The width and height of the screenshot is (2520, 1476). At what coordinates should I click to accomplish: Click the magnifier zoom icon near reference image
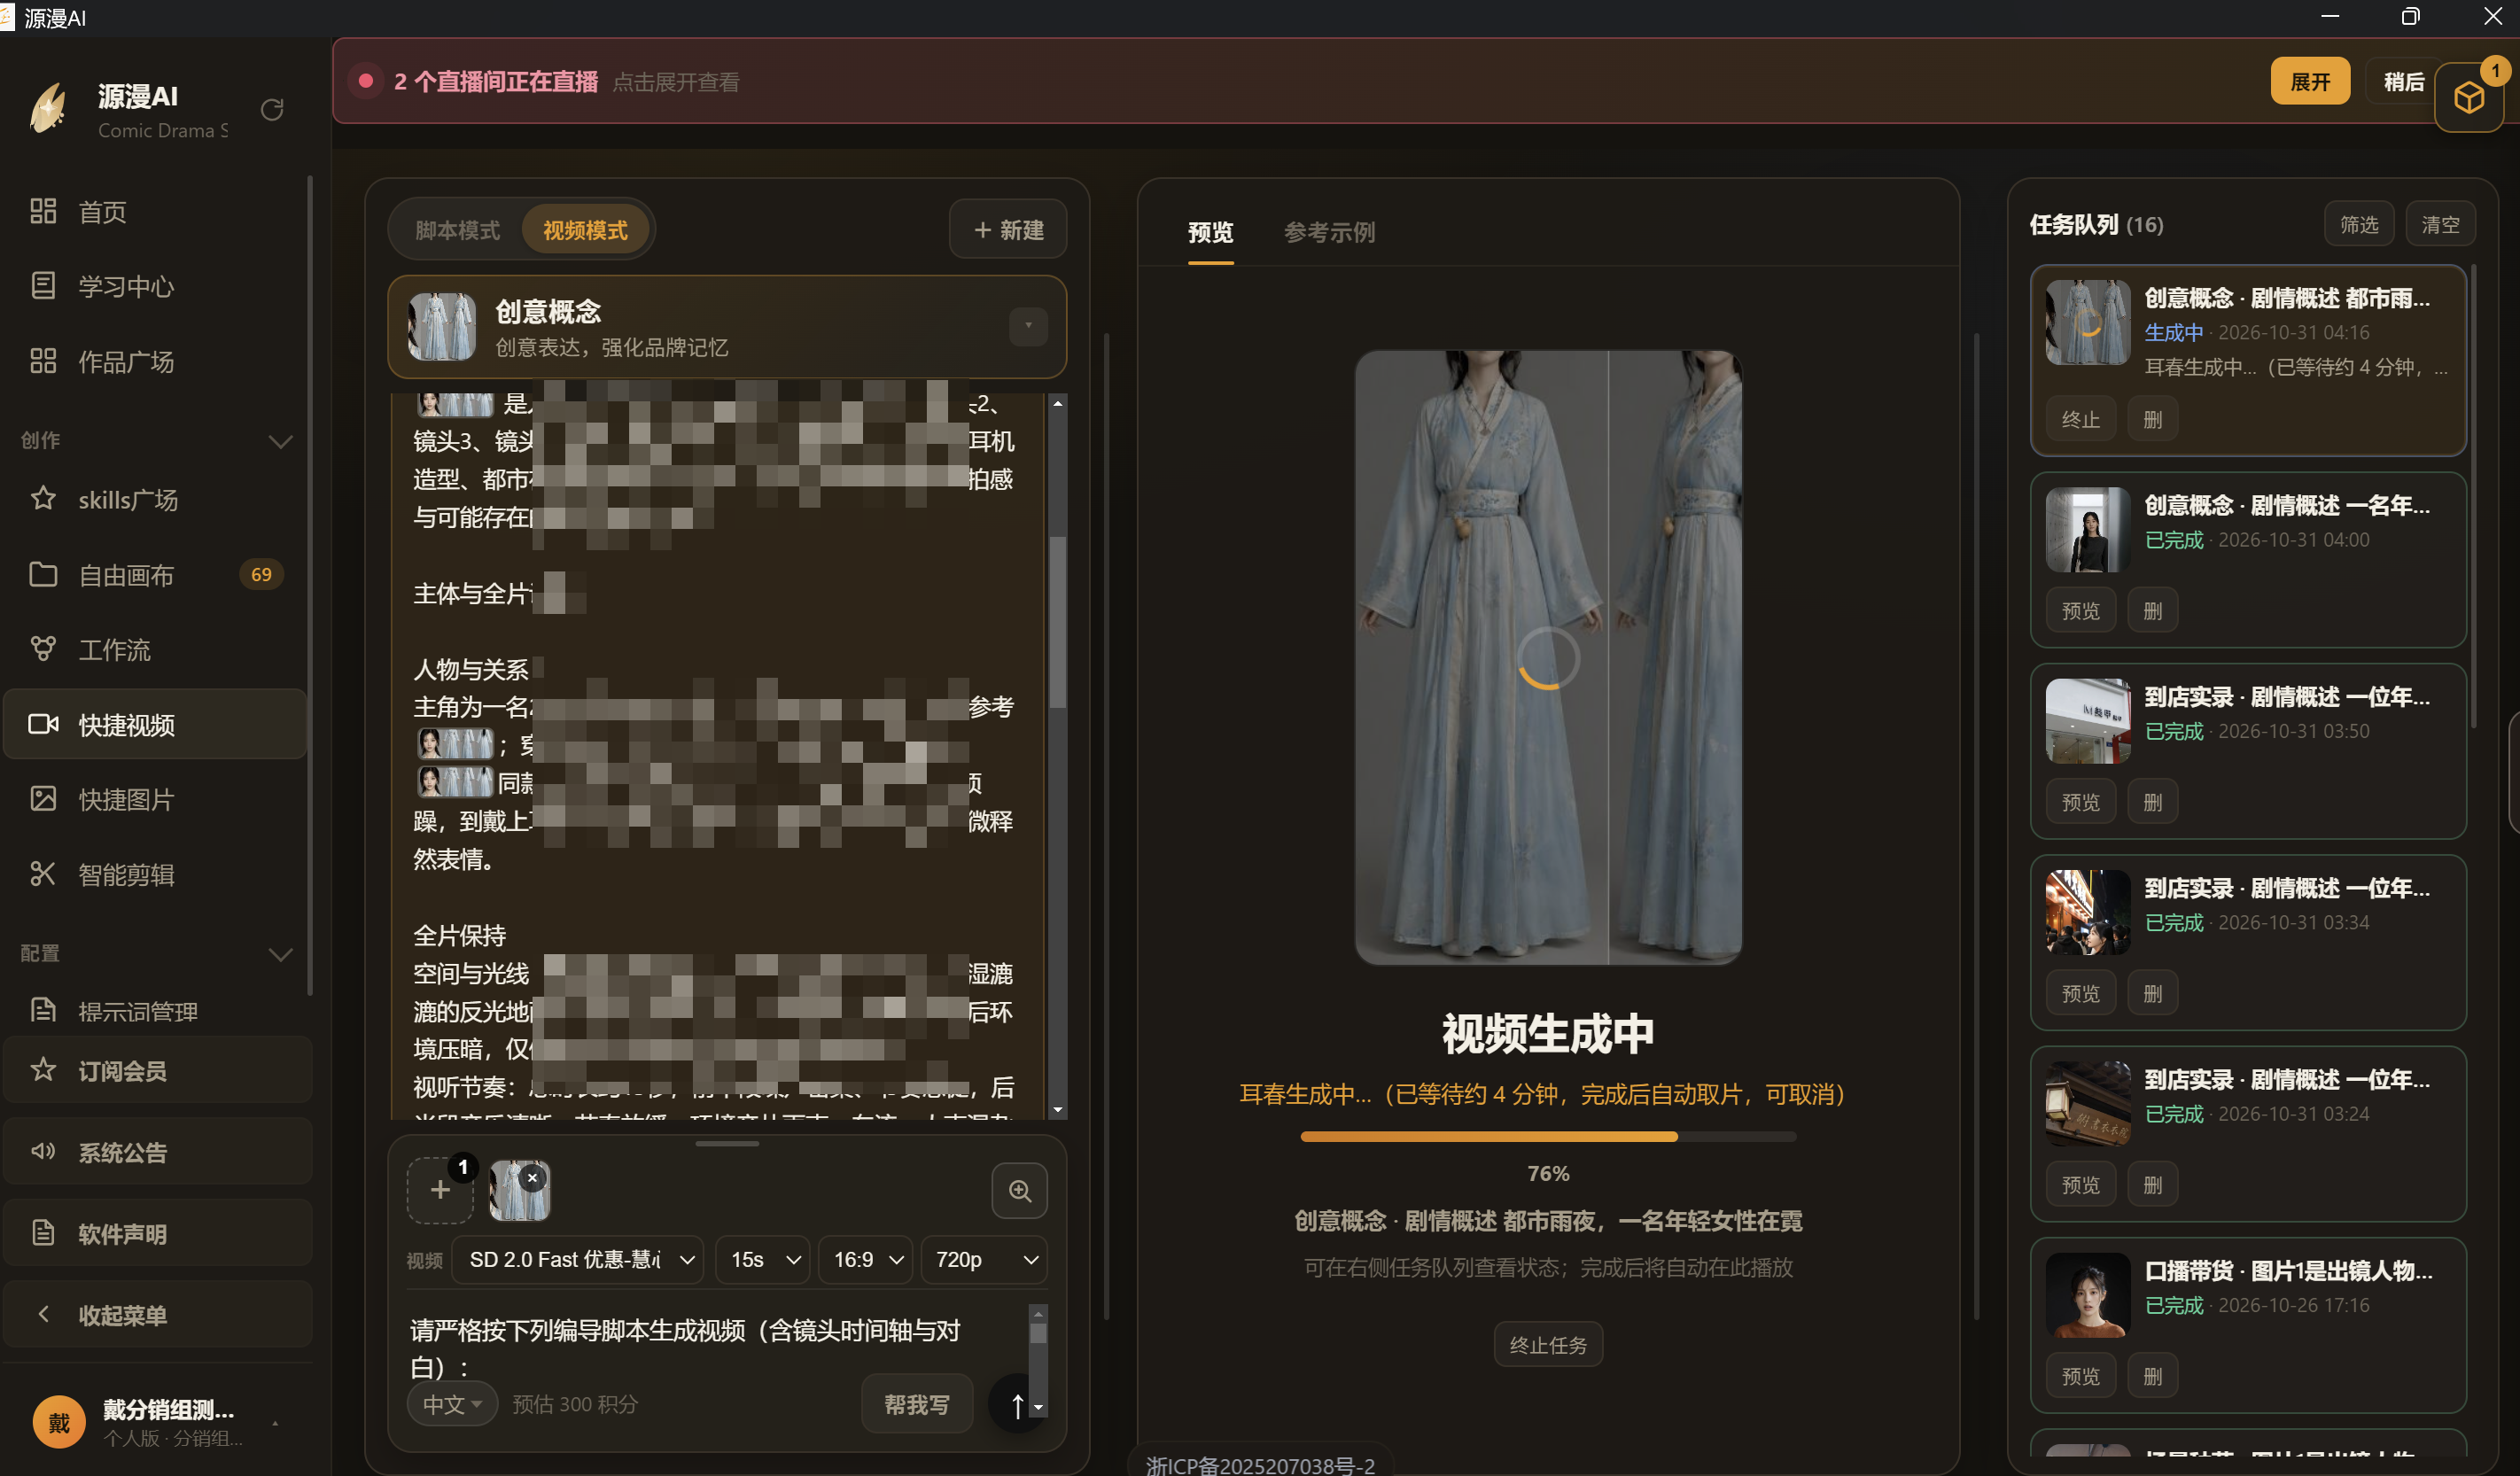pyautogui.click(x=1019, y=1190)
